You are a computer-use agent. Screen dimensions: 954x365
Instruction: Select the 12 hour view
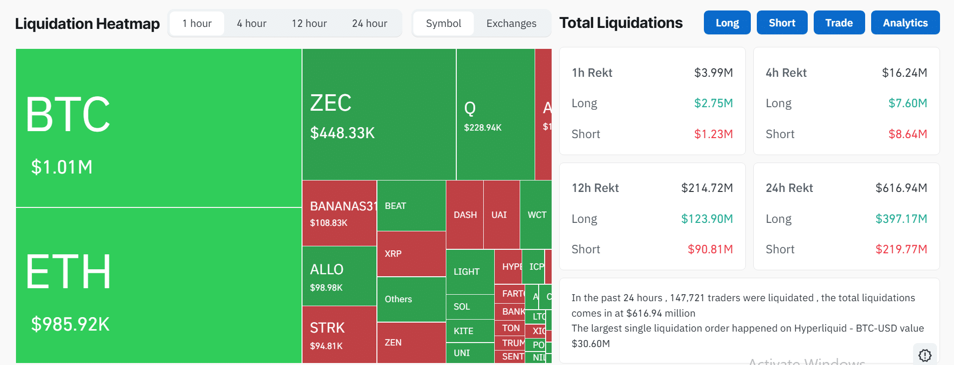(x=309, y=23)
